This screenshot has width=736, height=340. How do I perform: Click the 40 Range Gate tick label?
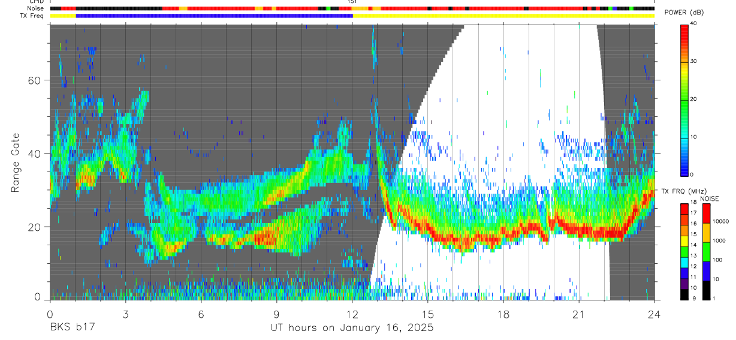coord(34,154)
